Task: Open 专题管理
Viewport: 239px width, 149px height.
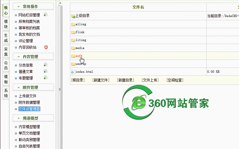Action: tap(26, 78)
